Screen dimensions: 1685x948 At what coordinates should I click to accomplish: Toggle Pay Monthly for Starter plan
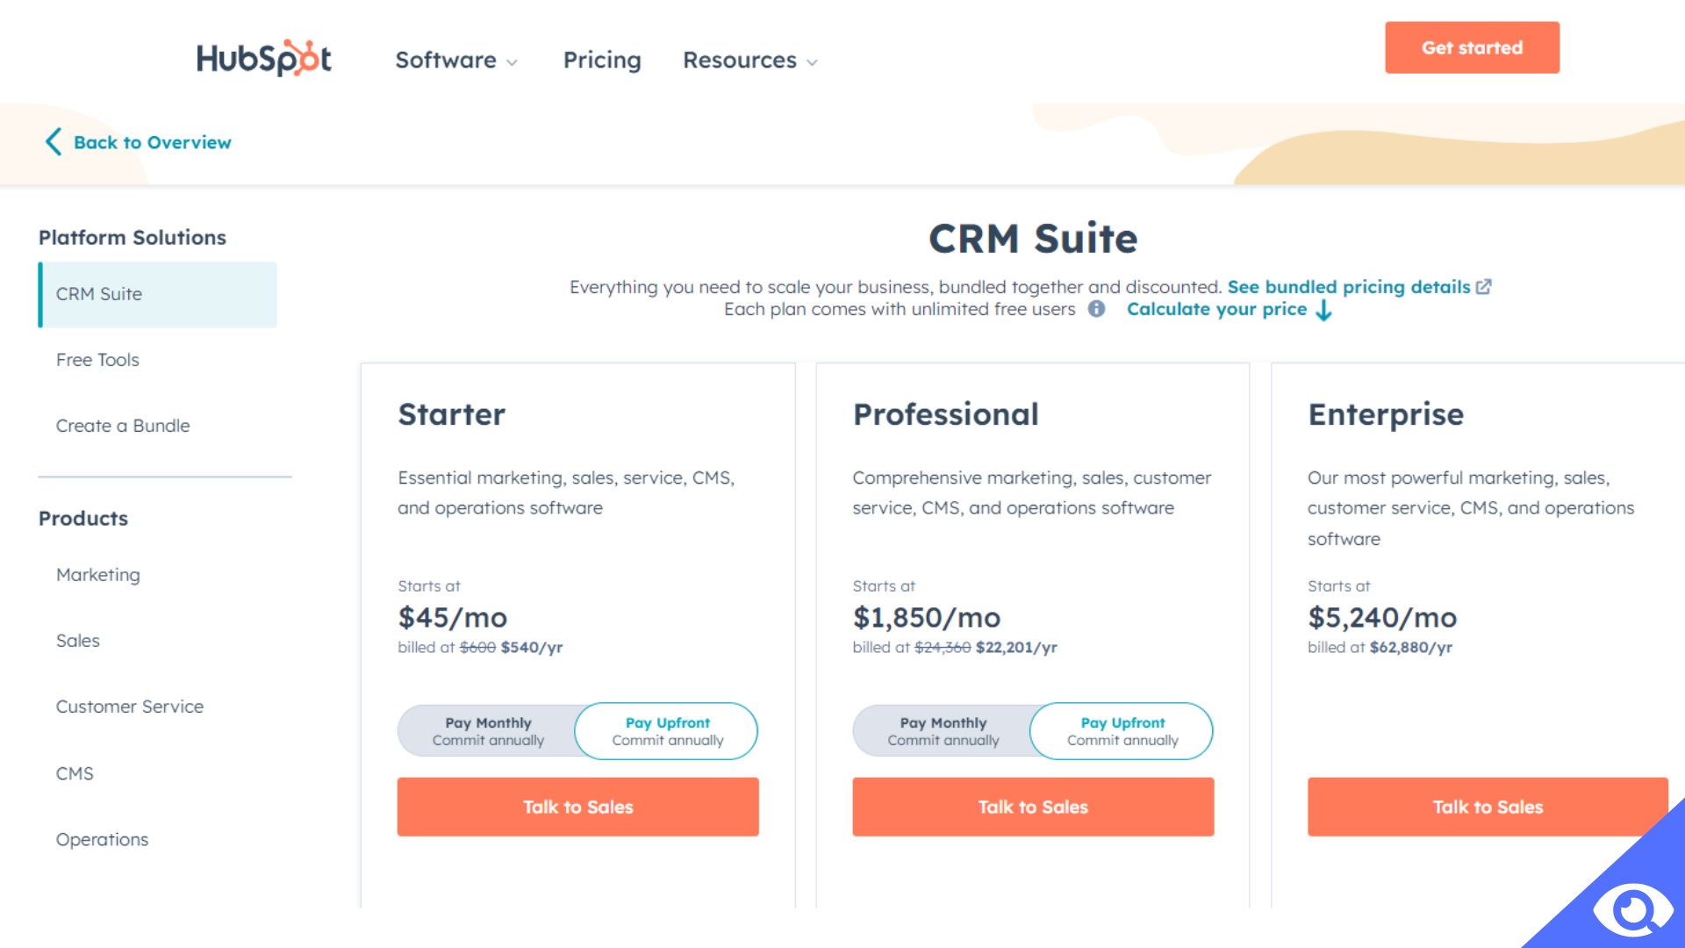[x=487, y=730]
